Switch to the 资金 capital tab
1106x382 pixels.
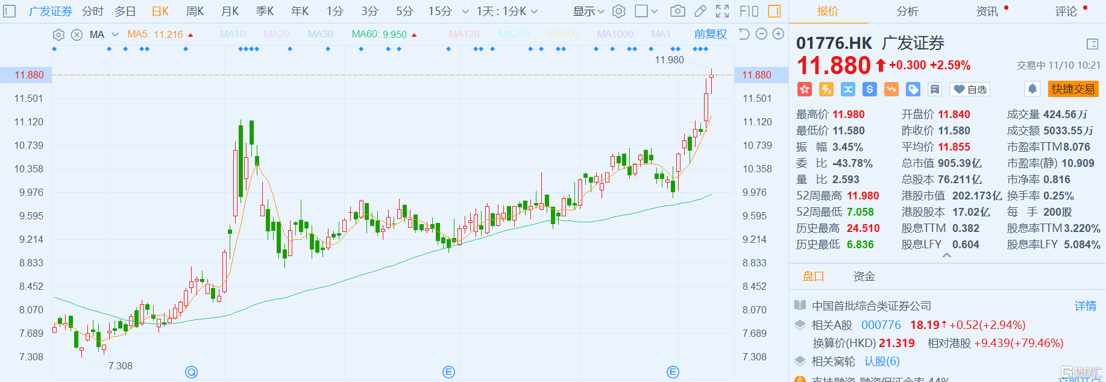[x=864, y=277]
